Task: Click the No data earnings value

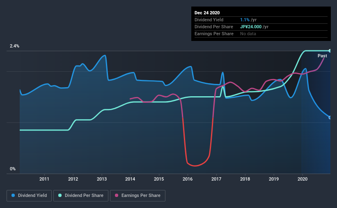Action: coord(248,34)
